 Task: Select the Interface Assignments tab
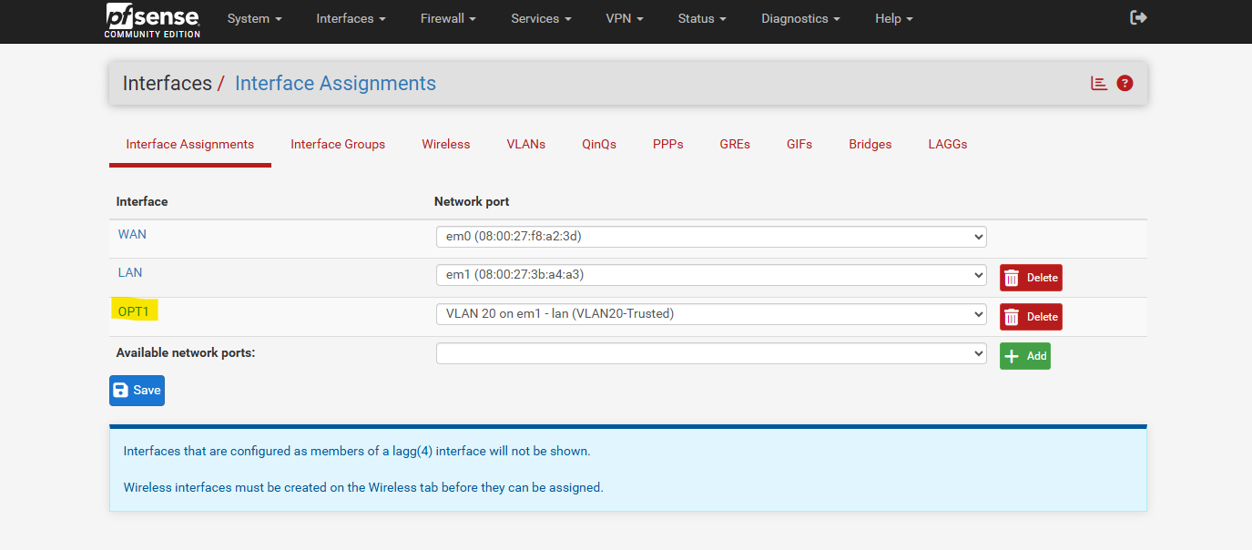coord(190,144)
